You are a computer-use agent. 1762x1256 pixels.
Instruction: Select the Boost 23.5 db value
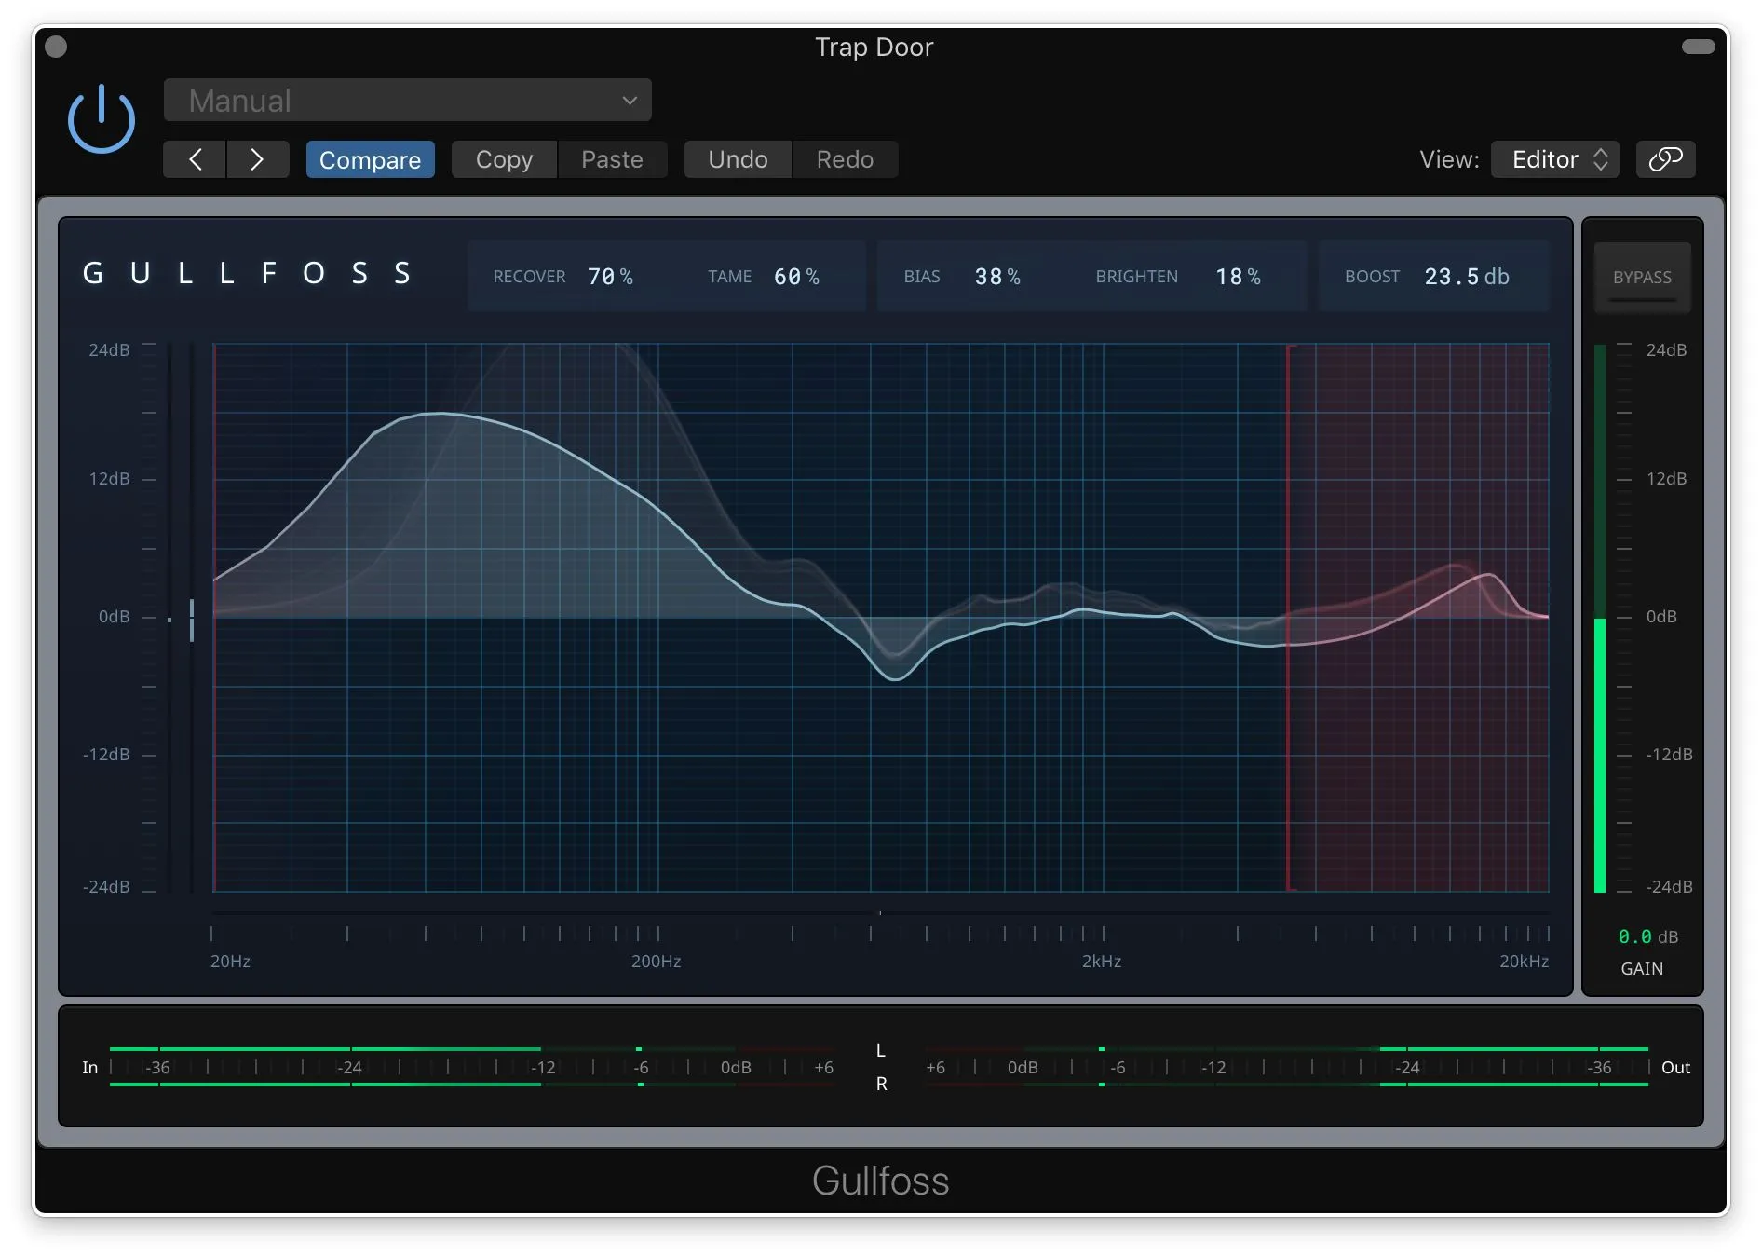pos(1467,277)
